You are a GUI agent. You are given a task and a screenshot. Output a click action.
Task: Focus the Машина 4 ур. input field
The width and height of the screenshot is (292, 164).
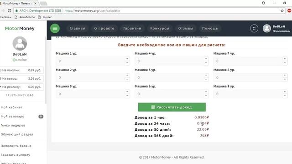coord(169,61)
